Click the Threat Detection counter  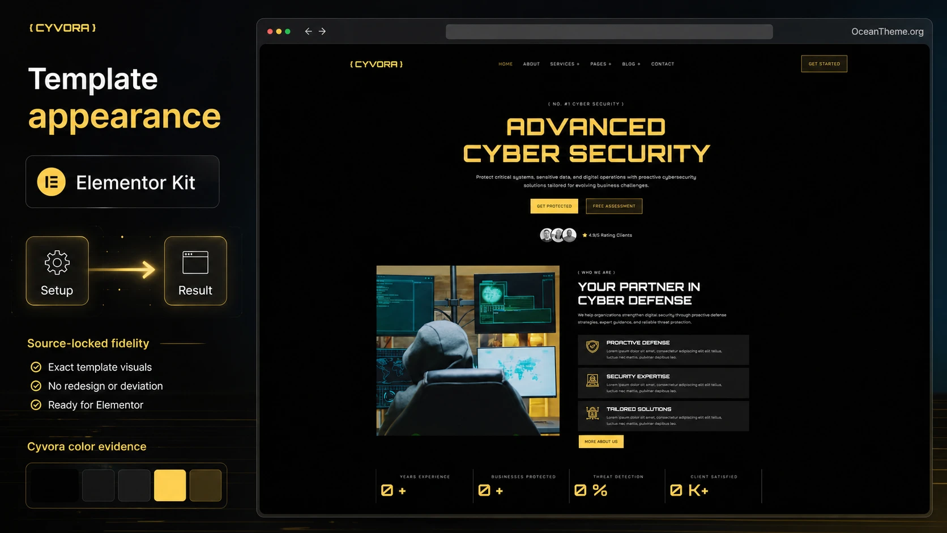pos(617,485)
